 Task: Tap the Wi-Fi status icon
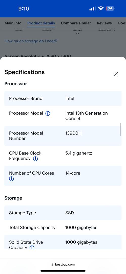tap(101, 8)
